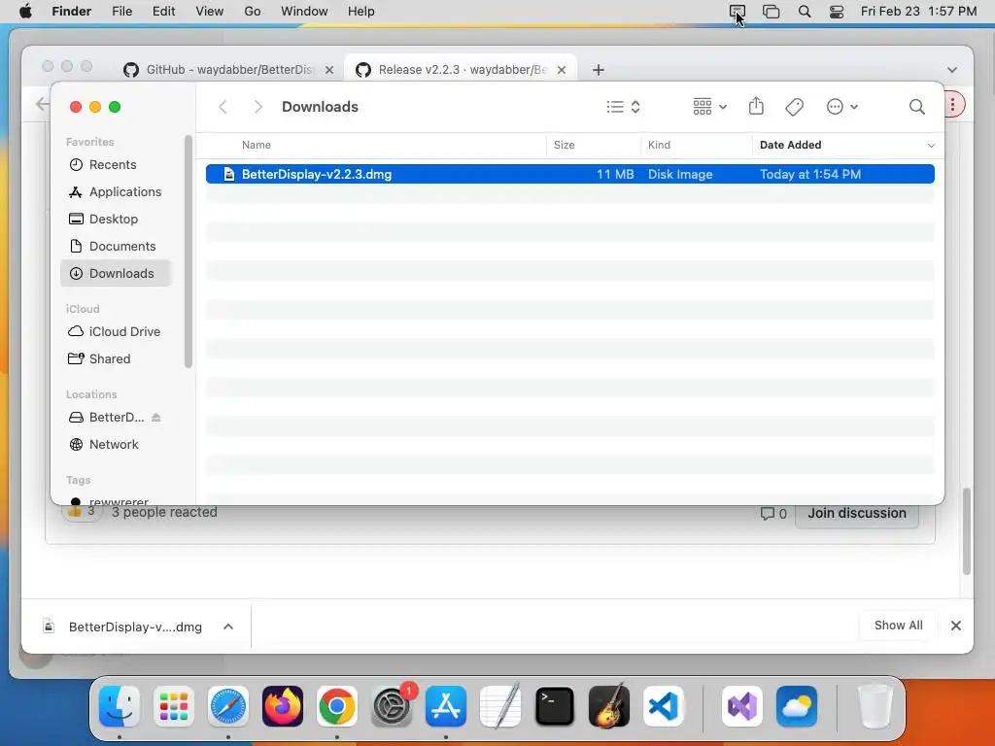Open the Edit menu
The height and width of the screenshot is (746, 995).
click(x=163, y=12)
